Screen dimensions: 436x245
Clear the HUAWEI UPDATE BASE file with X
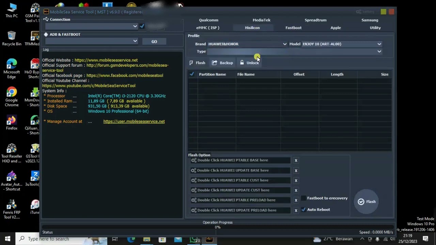click(296, 170)
